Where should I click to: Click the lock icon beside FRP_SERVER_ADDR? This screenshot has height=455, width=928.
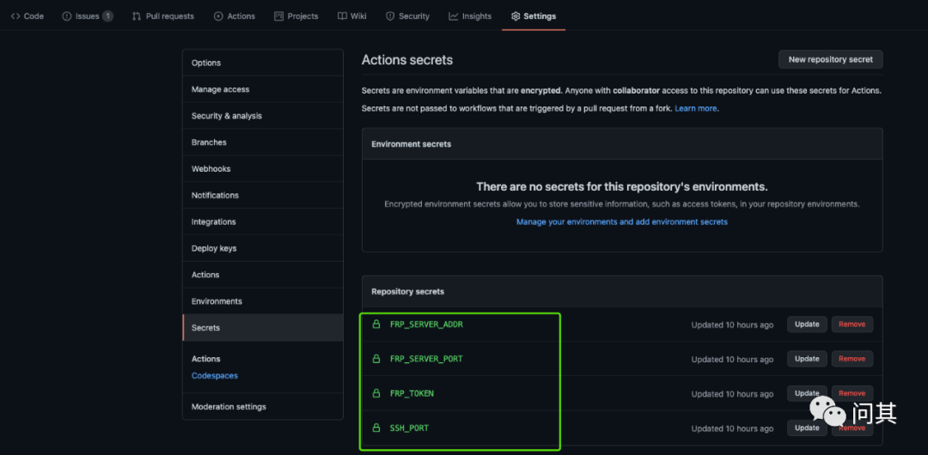click(375, 325)
